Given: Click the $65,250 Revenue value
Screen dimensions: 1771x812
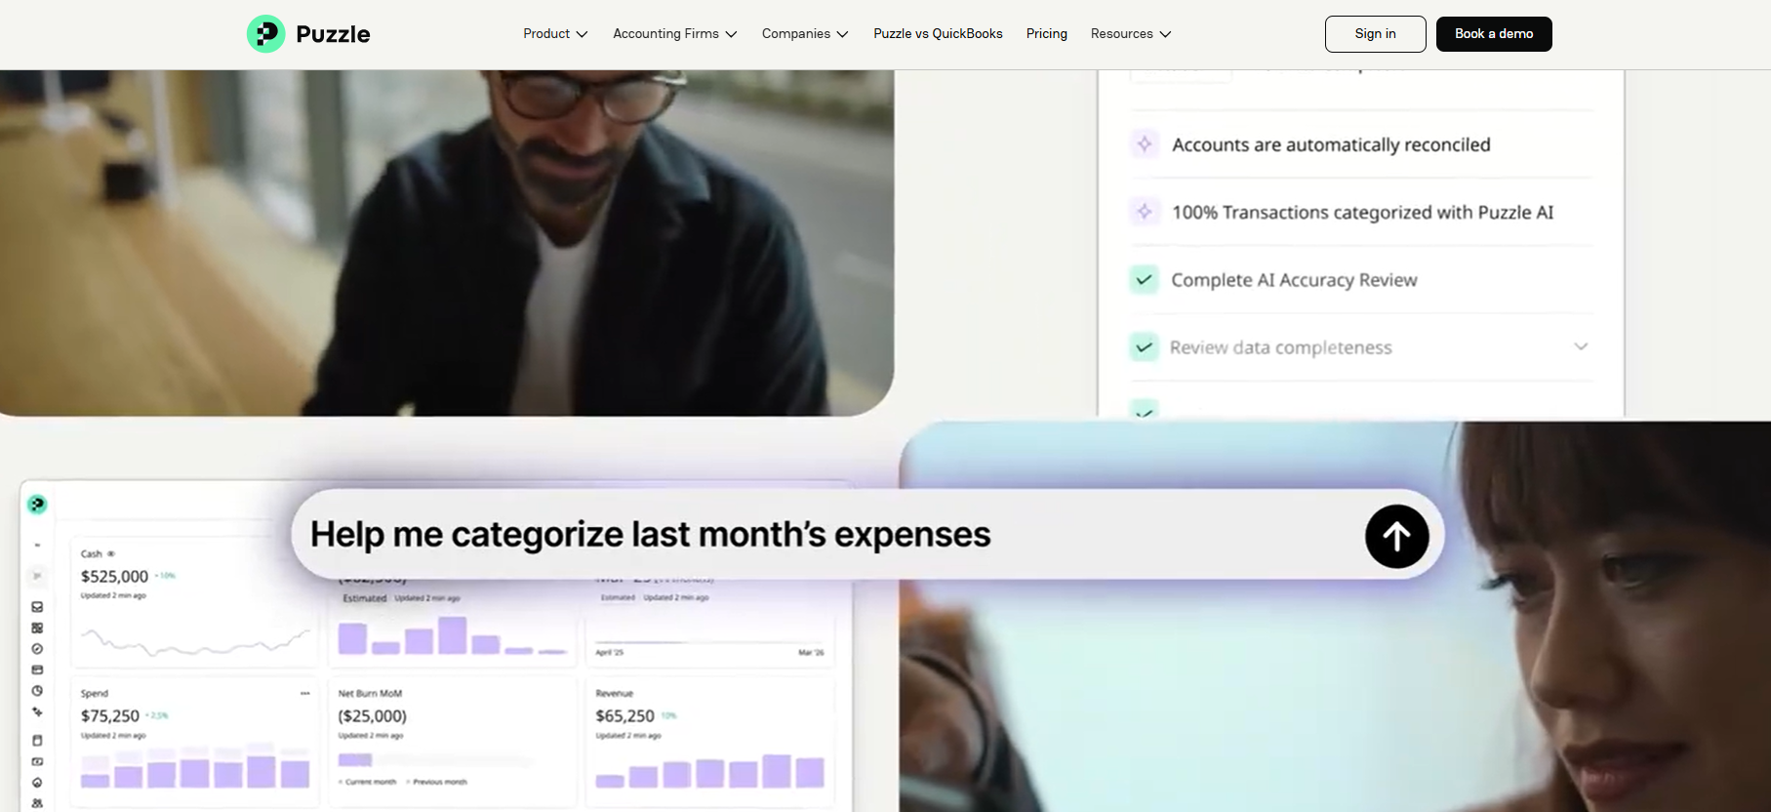Looking at the screenshot, I should (624, 716).
